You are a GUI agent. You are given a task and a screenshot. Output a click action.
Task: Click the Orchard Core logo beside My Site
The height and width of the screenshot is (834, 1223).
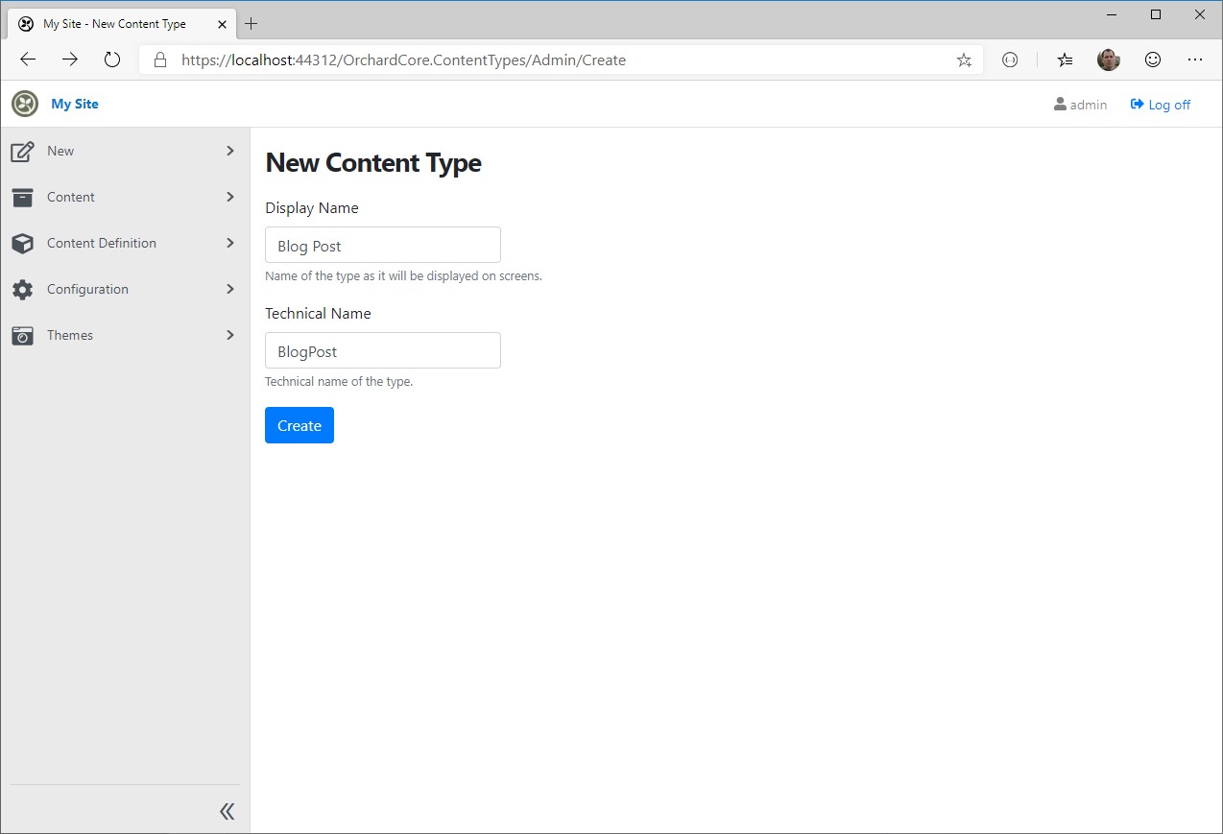click(24, 104)
